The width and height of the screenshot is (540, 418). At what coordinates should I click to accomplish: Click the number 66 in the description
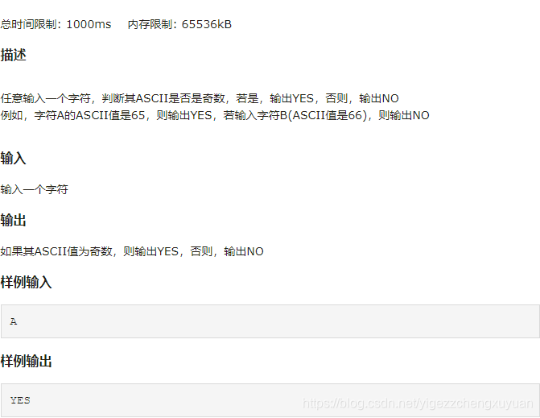point(355,115)
